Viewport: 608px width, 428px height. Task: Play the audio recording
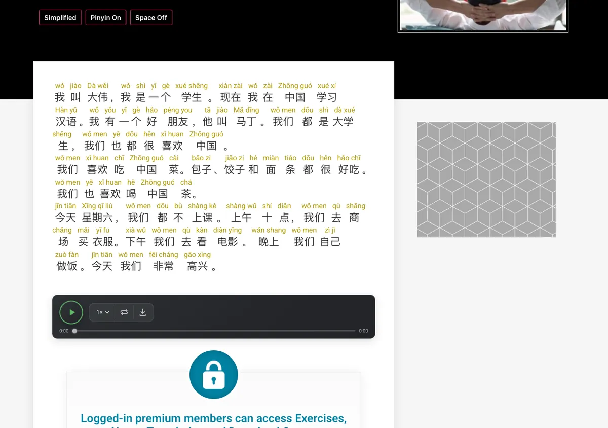point(71,312)
